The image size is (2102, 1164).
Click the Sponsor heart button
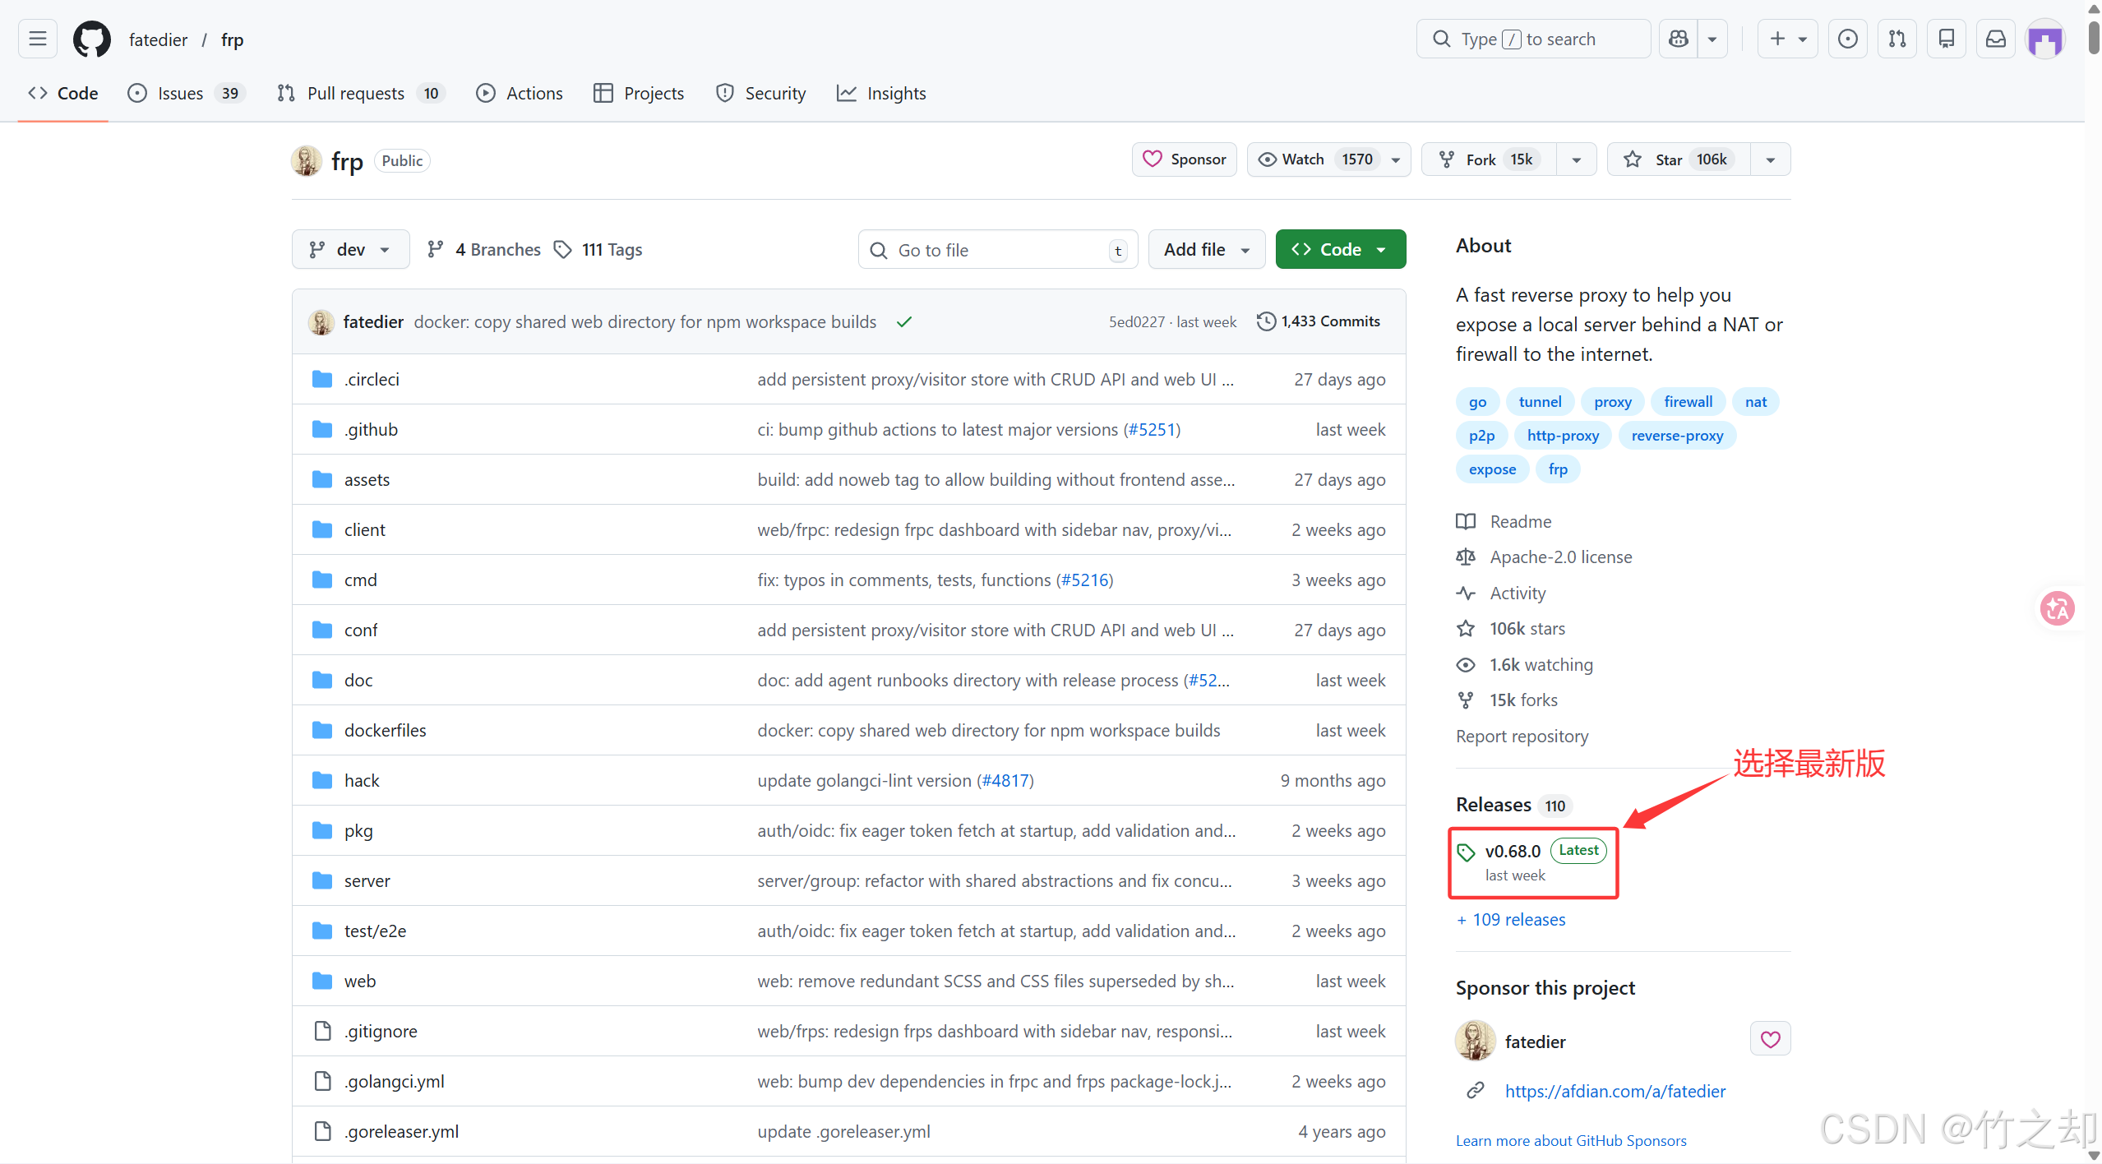(x=1184, y=159)
